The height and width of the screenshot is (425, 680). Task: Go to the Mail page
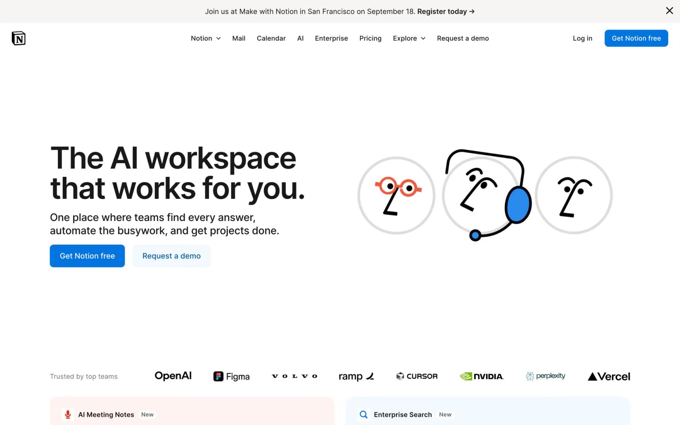point(238,38)
